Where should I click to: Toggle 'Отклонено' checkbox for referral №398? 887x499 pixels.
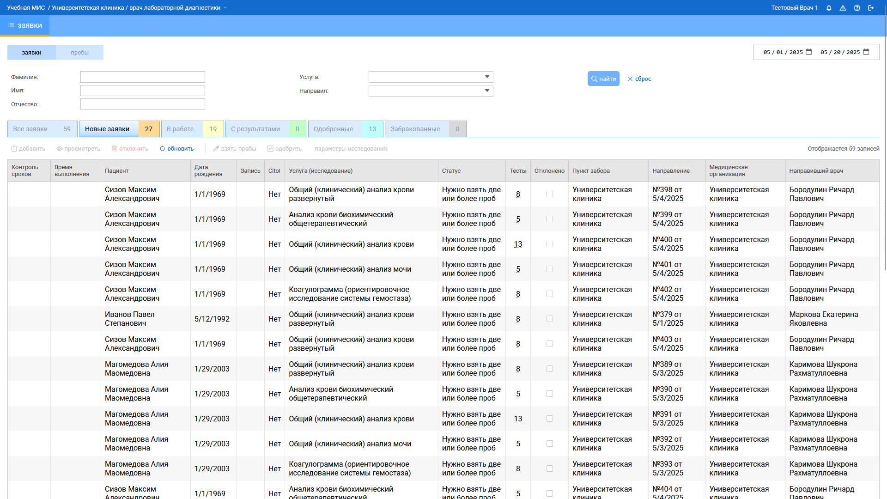550,194
